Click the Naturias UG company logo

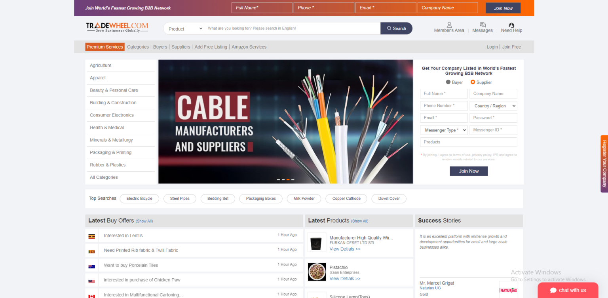pos(508,289)
